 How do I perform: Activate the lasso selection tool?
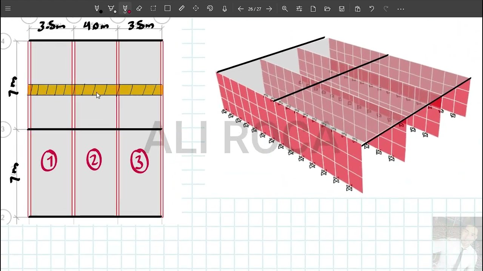tap(153, 9)
